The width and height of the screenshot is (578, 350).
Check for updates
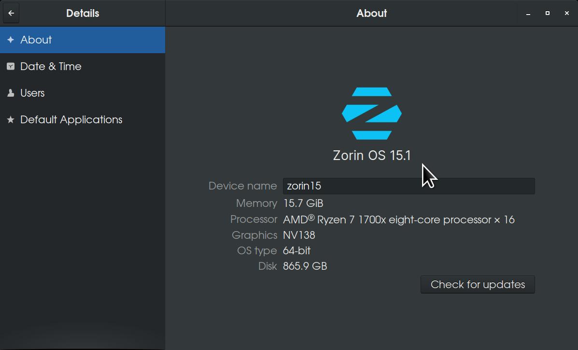coord(478,284)
